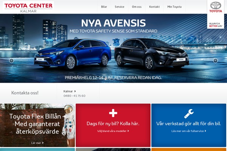Click Välj bland våra modeller link
Image resolution: width=227 pixels, height=151 pixels.
click(x=113, y=131)
